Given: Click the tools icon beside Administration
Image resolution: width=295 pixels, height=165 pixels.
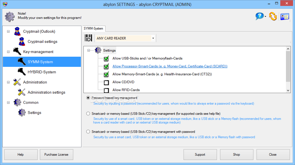Looking at the screenshot, I should click(x=17, y=82).
